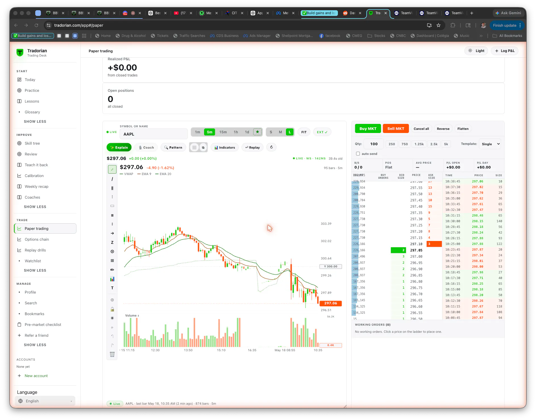Bookmark this page with the star icon
Screen dimensions: 536x420
pos(439,25)
